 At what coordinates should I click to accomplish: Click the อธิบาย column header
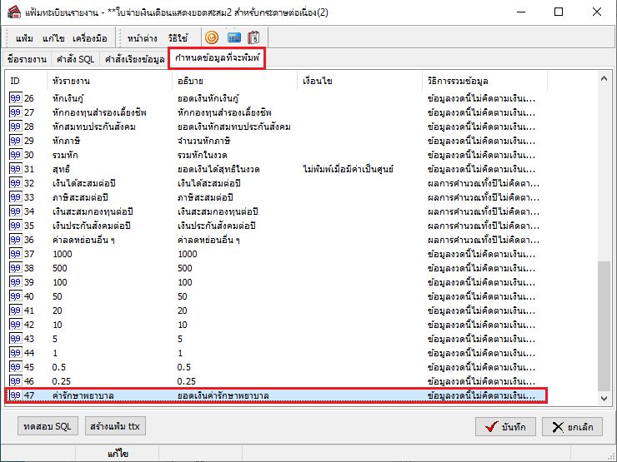pyautogui.click(x=234, y=81)
